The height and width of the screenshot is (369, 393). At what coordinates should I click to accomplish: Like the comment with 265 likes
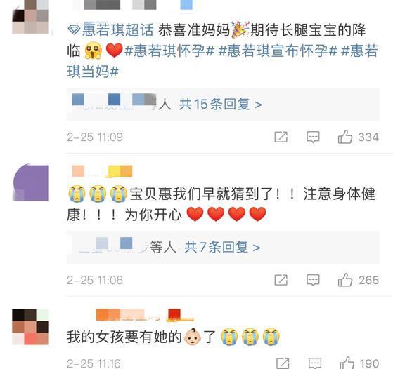[x=345, y=280]
